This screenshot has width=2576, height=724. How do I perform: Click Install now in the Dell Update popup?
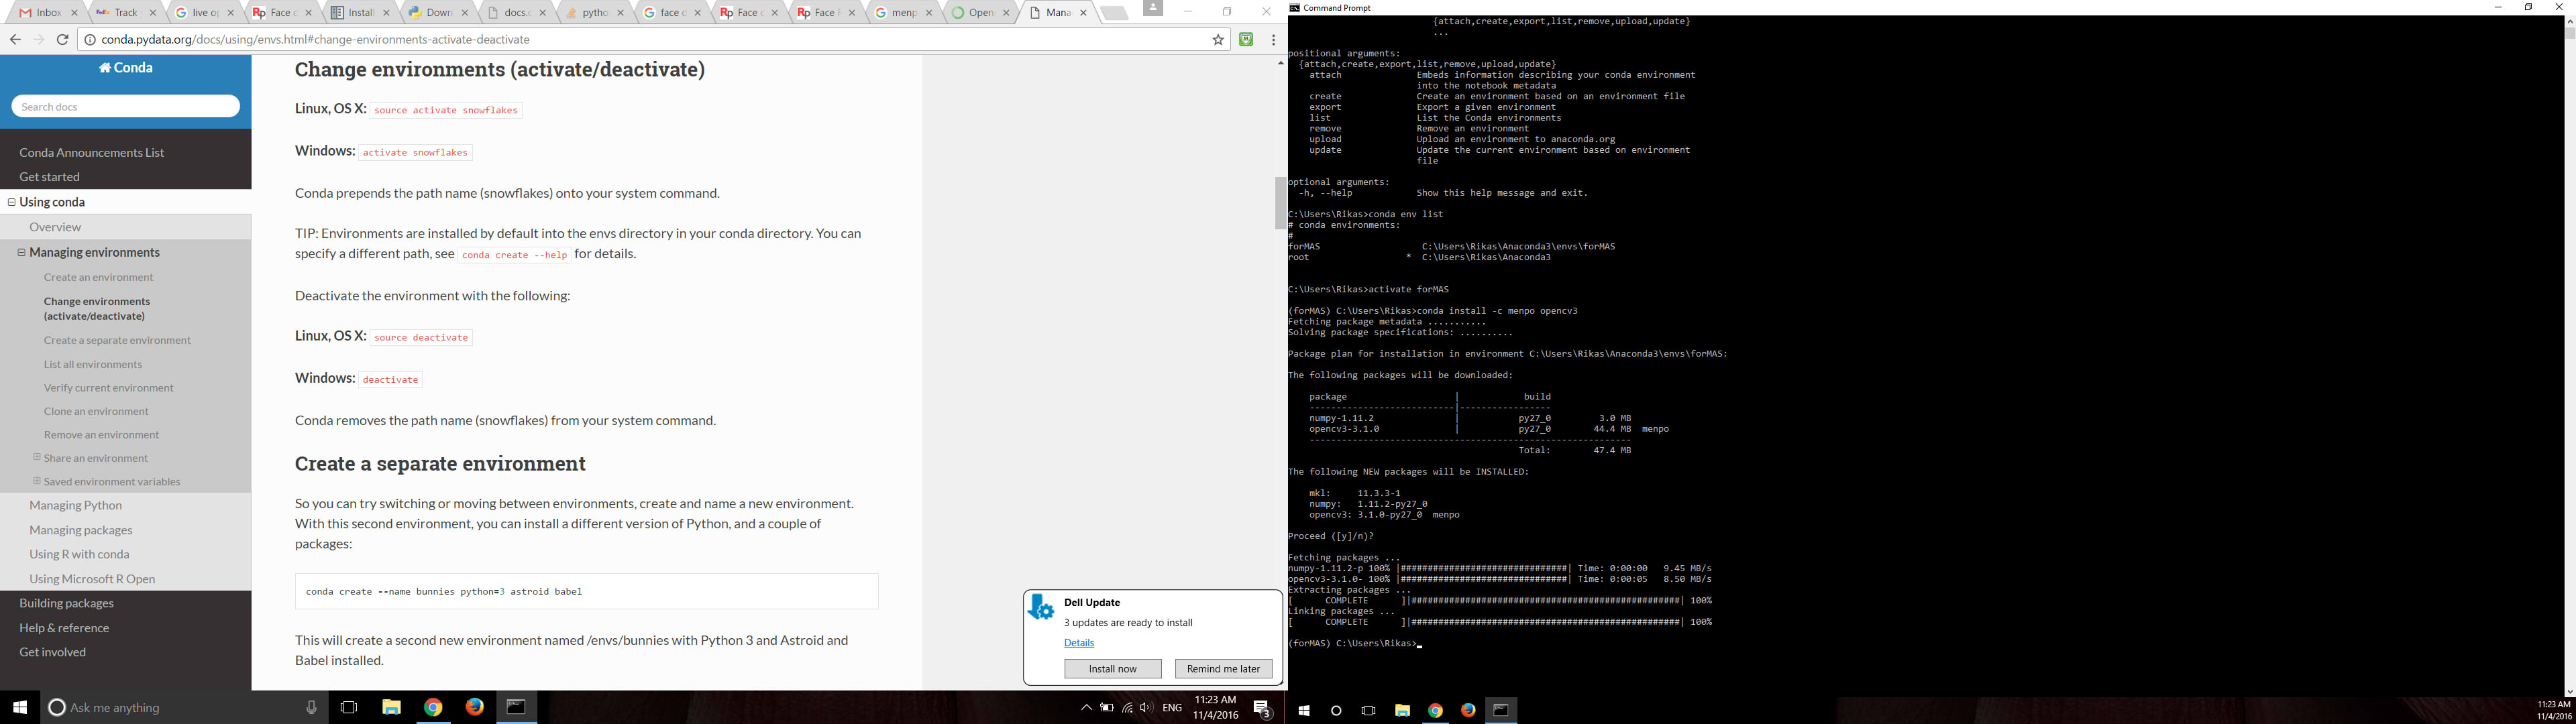point(1113,668)
